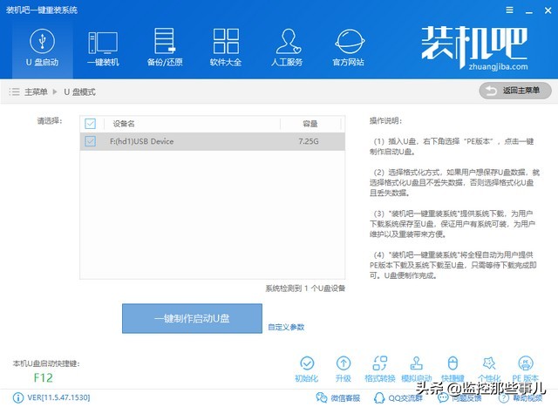Select the F:(hd1)USB Device row text
This screenshot has height=407, width=558.
141,141
